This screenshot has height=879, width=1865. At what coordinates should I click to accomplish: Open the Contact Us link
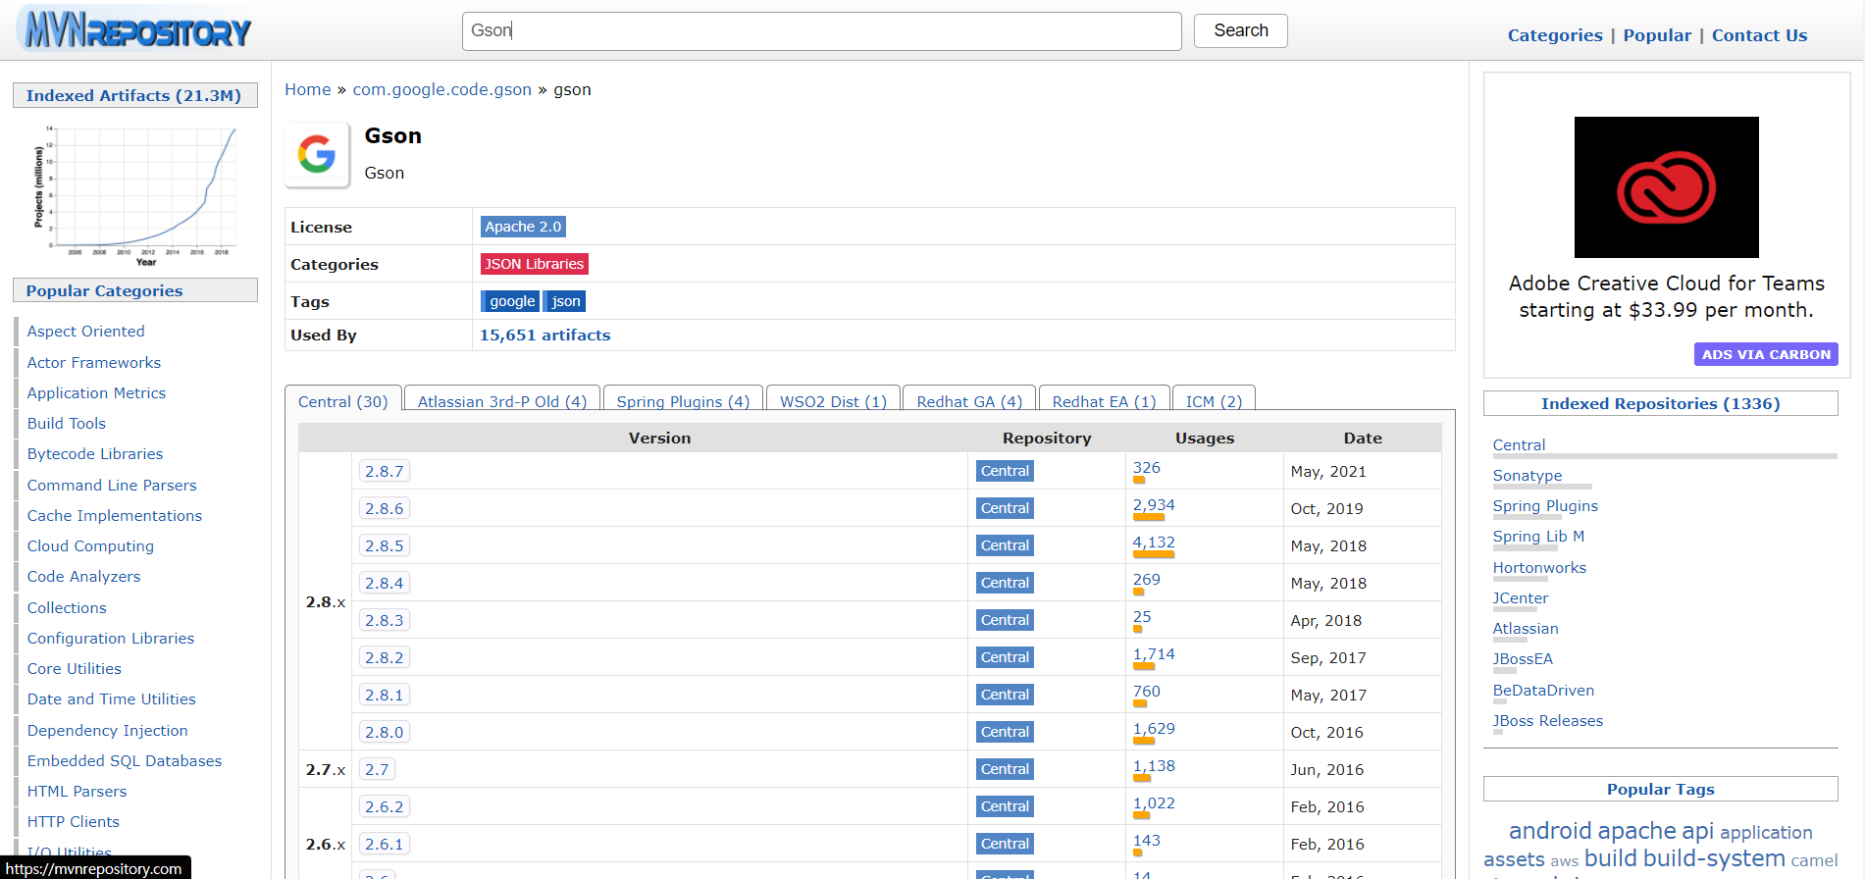pos(1759,35)
